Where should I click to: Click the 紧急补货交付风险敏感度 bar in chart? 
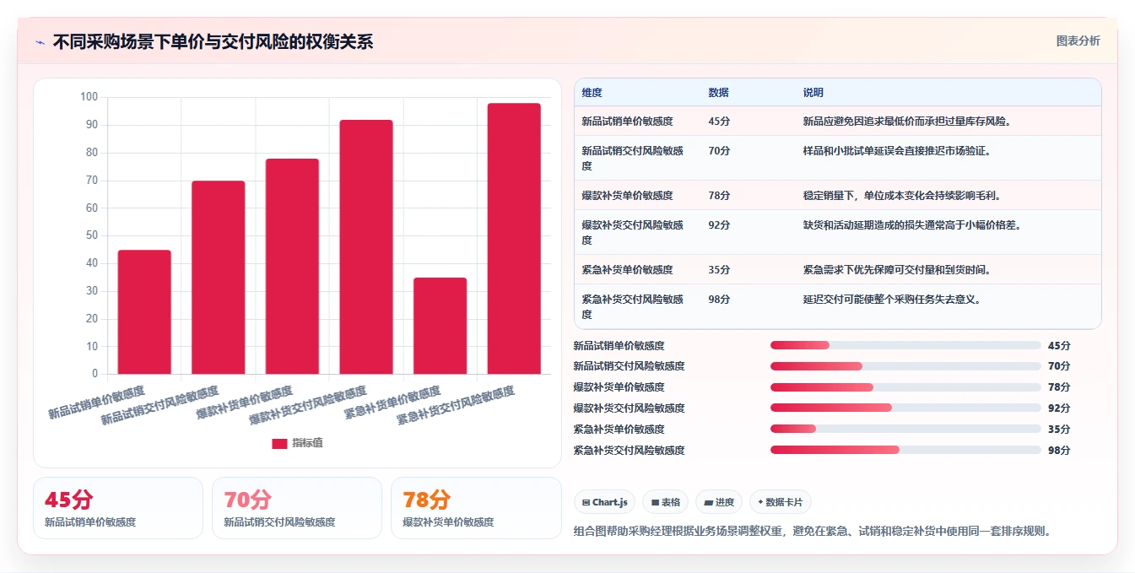pos(514,238)
